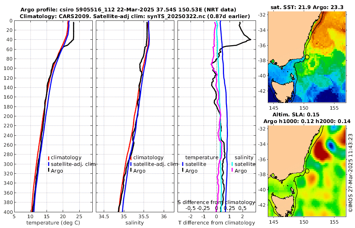Screen dimensions: 355x228
Task: Click the Argo profile title text
Action: click(128, 10)
